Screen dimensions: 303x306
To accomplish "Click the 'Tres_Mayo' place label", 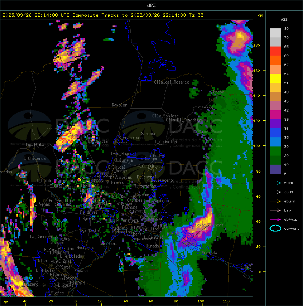I will [x=120, y=154].
